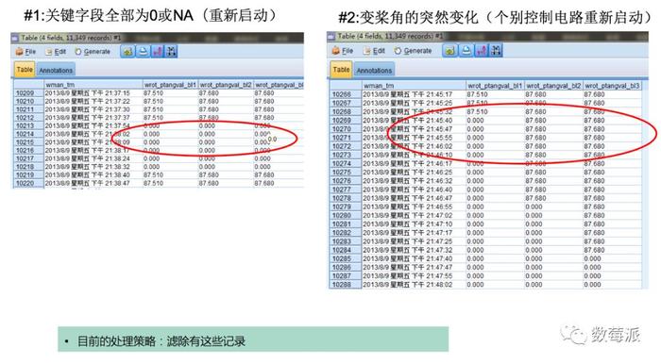The image size is (661, 364).
Task: Select row header 10214 in the table
Action: tap(25, 134)
